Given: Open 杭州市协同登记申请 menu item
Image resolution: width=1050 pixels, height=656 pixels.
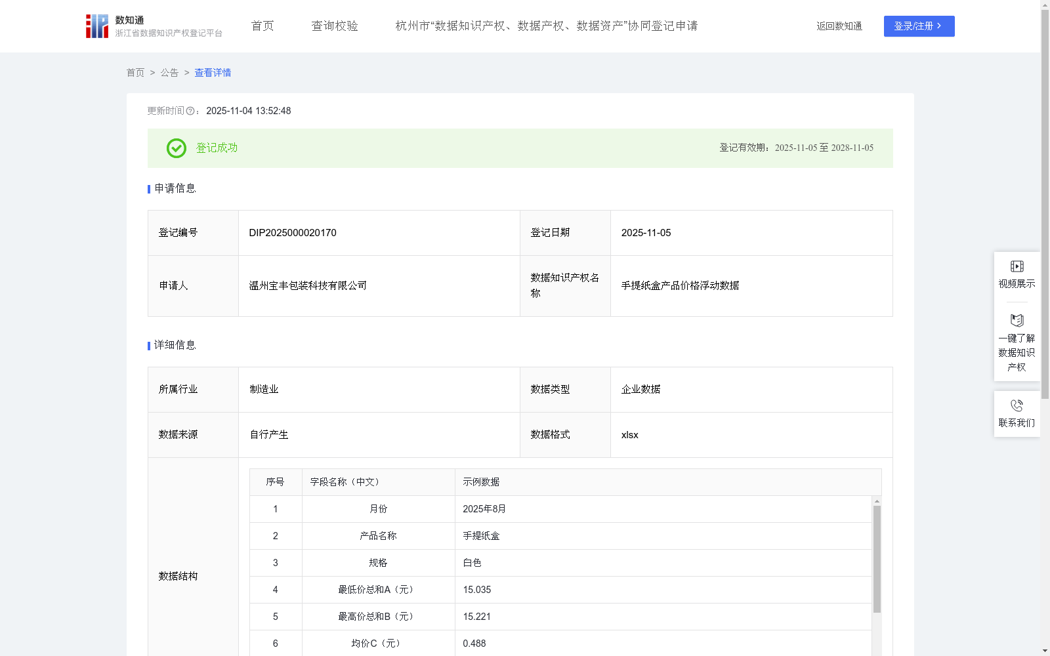Looking at the screenshot, I should coord(547,26).
